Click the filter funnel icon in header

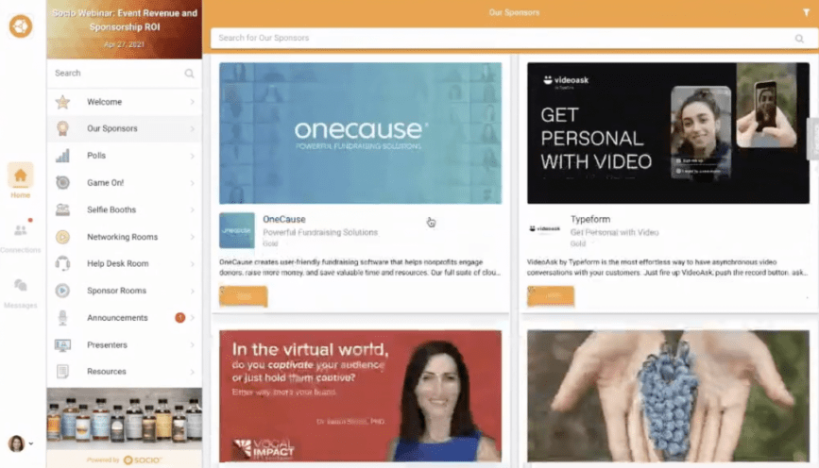coord(806,12)
